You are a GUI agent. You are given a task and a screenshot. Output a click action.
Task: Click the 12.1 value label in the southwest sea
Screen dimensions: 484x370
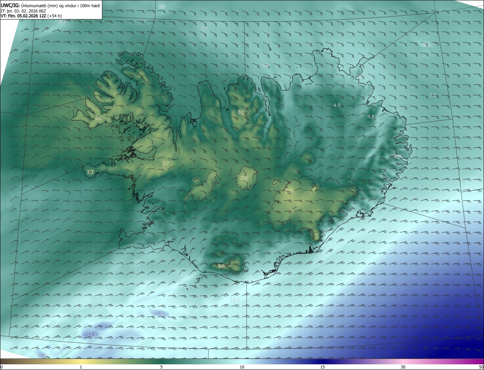click(x=92, y=334)
